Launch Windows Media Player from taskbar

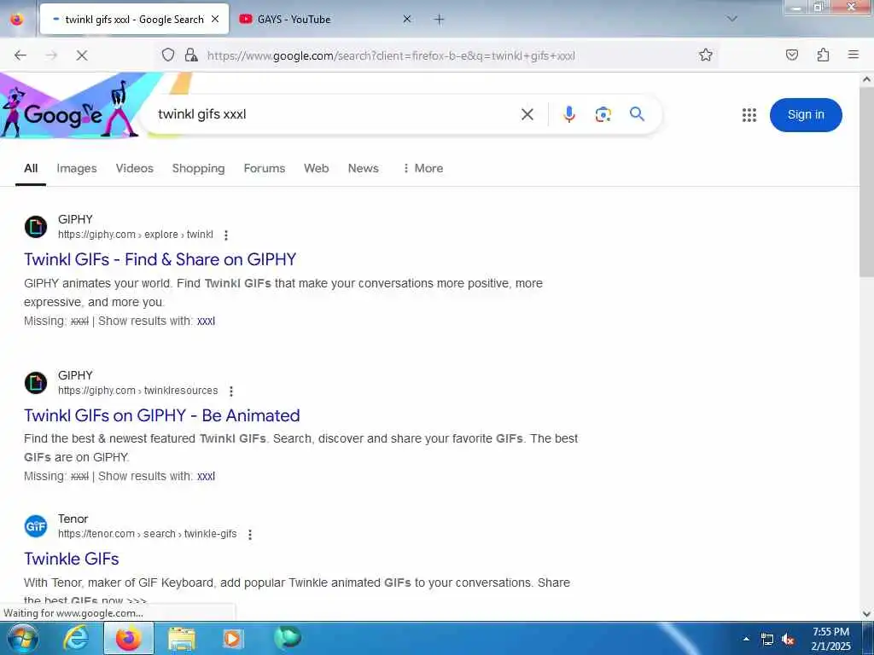(233, 639)
